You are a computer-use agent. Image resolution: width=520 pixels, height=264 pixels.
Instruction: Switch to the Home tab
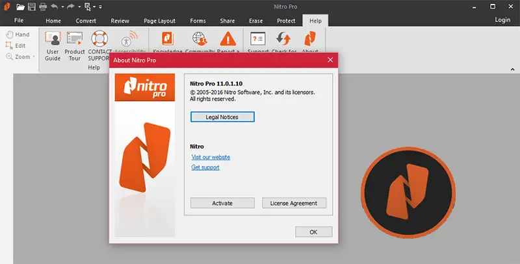53,21
